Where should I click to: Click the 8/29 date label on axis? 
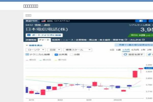click(x=89, y=100)
